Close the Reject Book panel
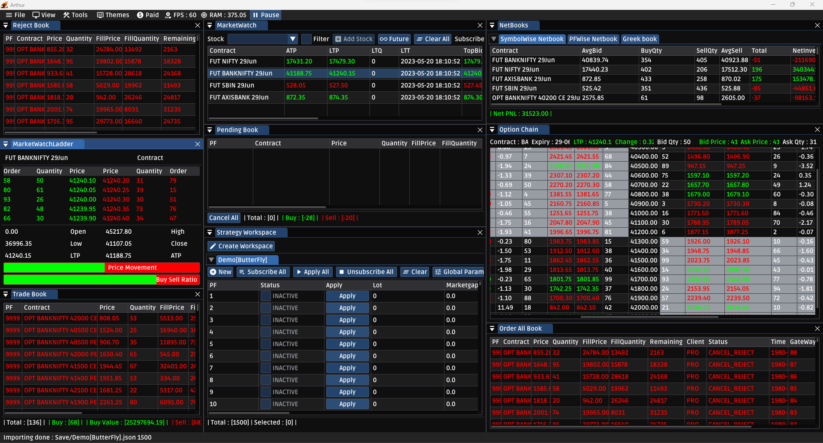 [198, 26]
